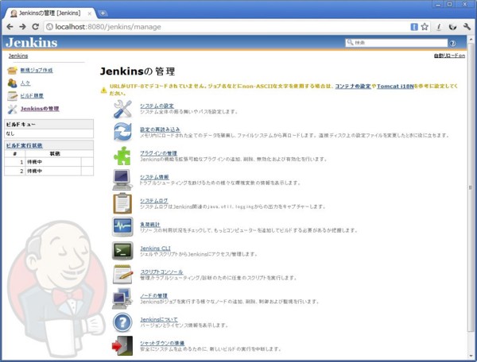Screen dimensions: 477x362
Task: Open the ノードの管理 link
Action: coord(153,295)
